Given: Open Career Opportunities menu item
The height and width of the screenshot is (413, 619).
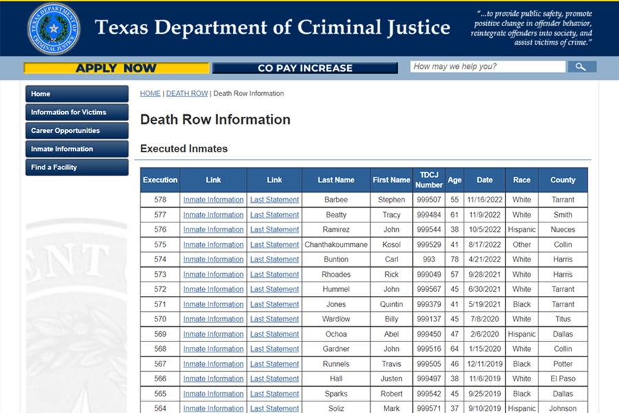Looking at the screenshot, I should [77, 130].
